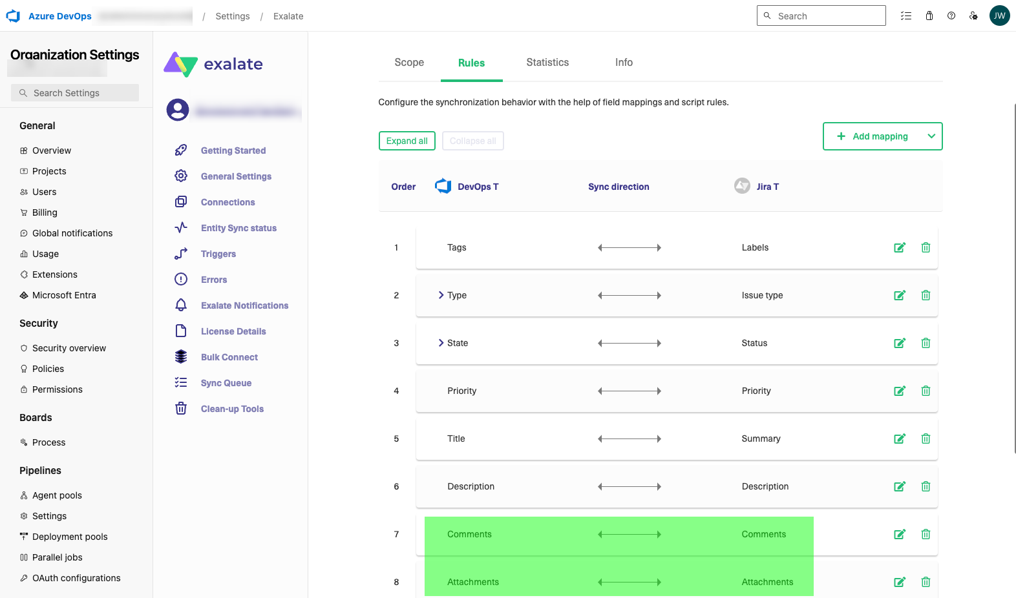Edit the Comments mapping

click(900, 534)
